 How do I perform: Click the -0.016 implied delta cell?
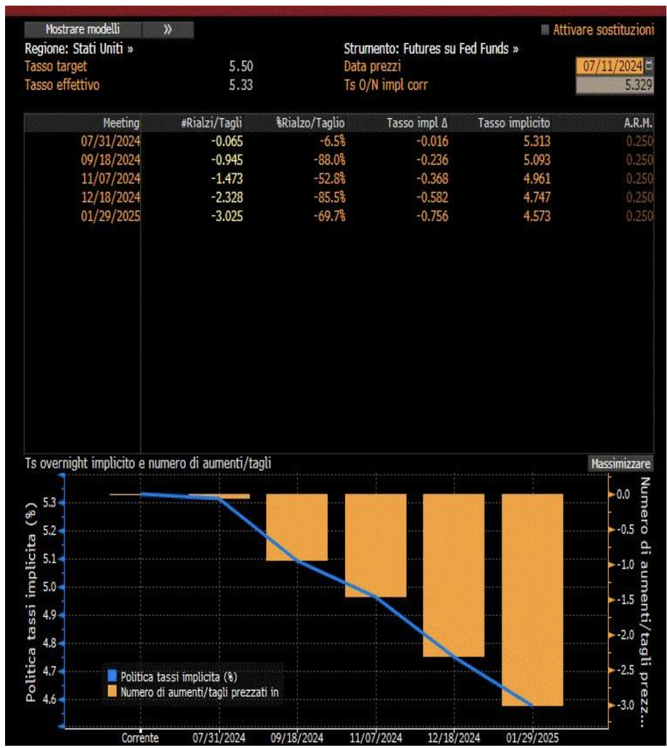point(432,141)
